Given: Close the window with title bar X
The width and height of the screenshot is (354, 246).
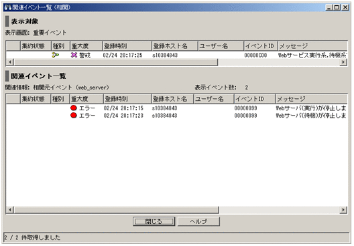Looking at the screenshot, I should point(345,7).
